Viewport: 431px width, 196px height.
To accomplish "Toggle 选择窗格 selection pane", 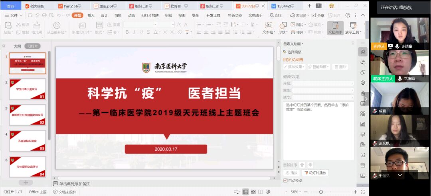I will pyautogui.click(x=292, y=52).
